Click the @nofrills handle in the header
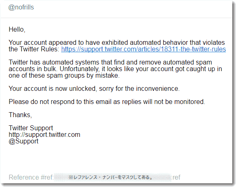 coord(21,7)
